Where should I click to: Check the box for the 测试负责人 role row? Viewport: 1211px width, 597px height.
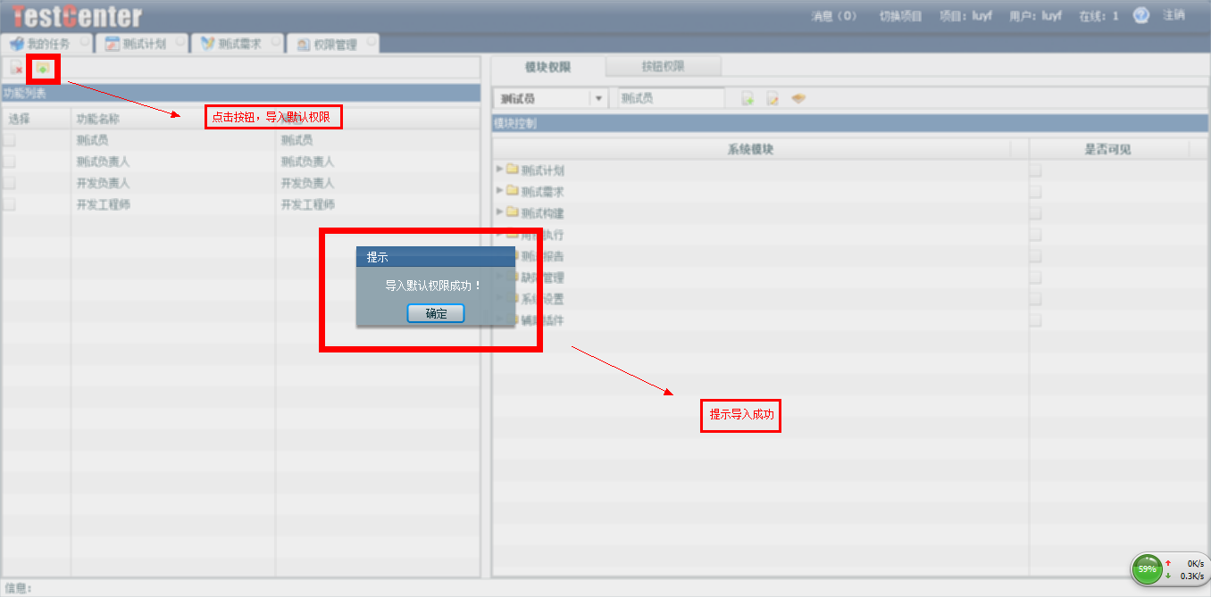pos(10,161)
